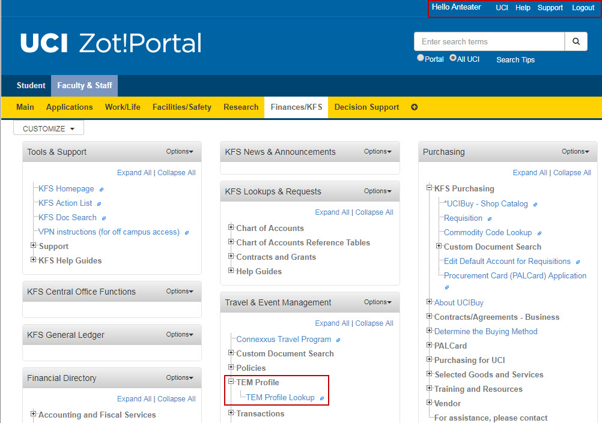Viewport: 602px width, 423px height.
Task: Open the Determine the Buying Method item
Action: [x=485, y=331]
